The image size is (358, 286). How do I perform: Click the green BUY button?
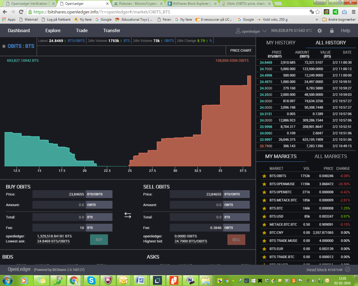[99, 240]
